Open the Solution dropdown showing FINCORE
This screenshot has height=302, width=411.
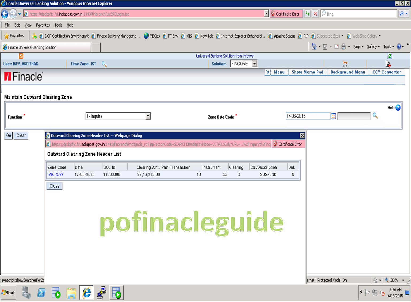254,64
